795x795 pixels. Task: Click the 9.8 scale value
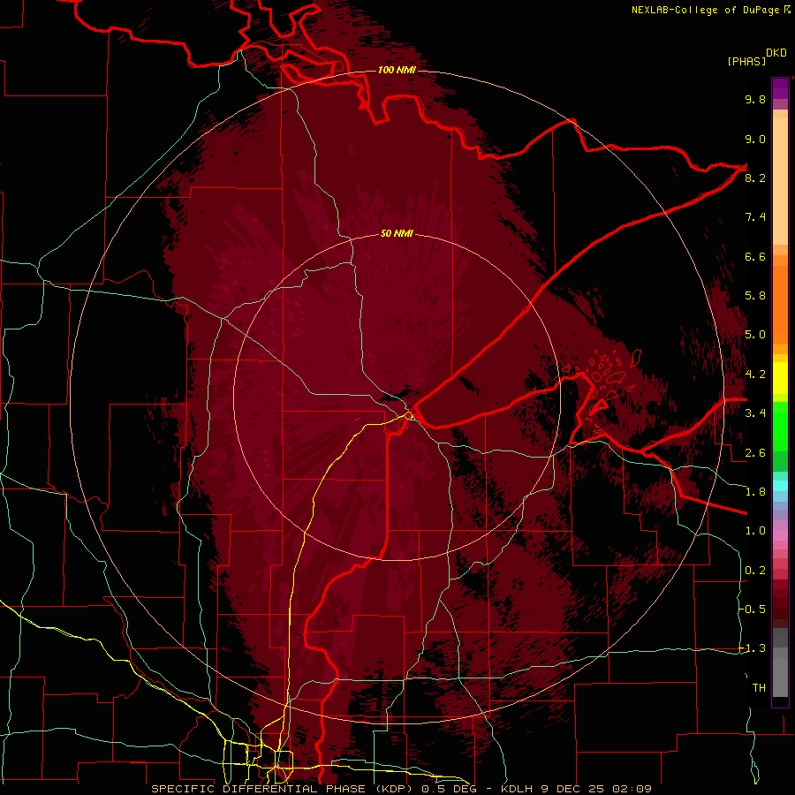755,100
